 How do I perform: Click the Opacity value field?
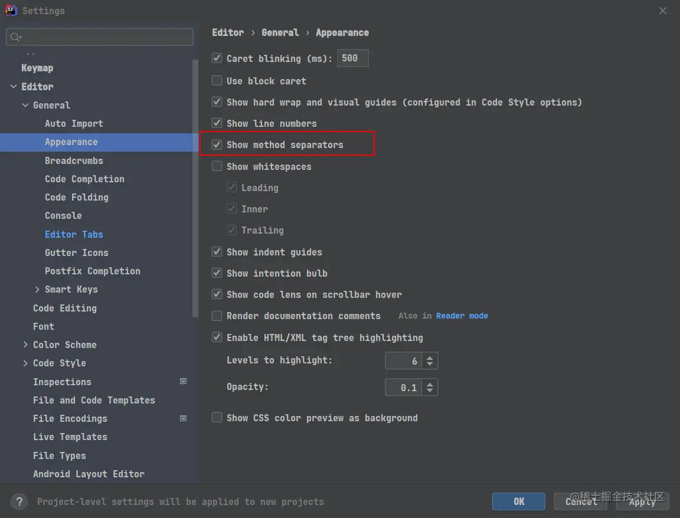(404, 387)
